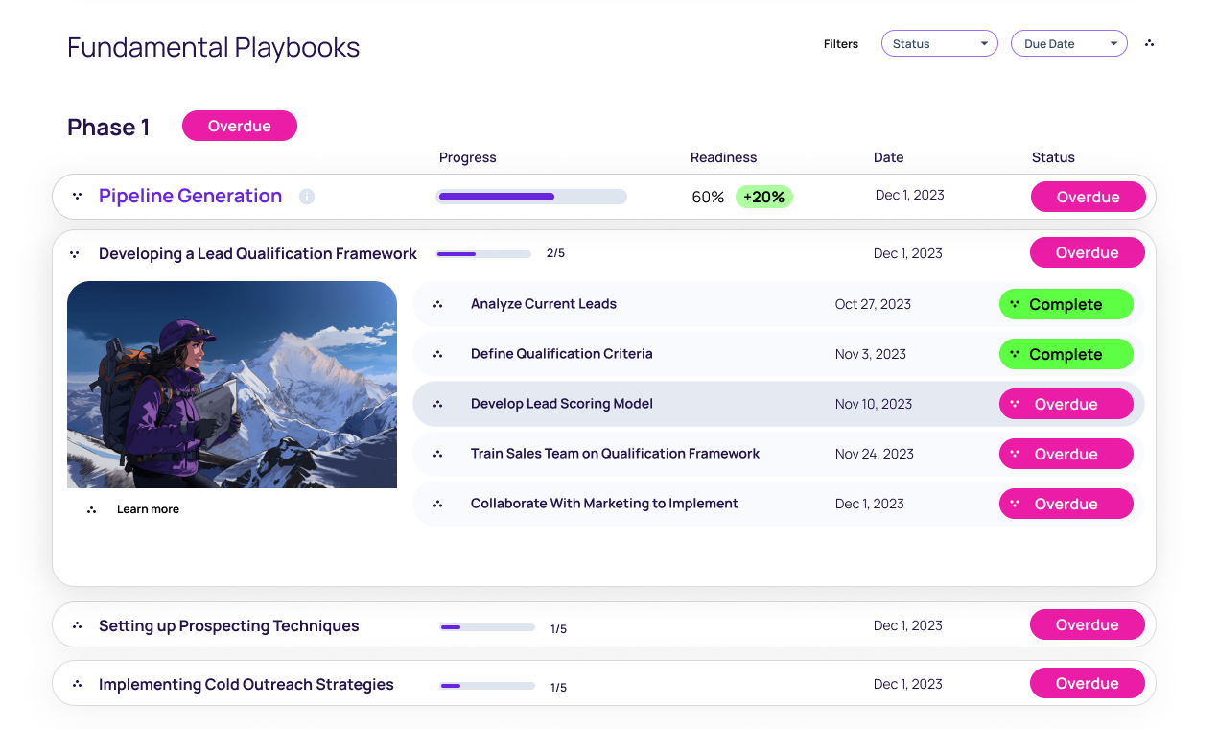Open the Due Date filter dropdown
This screenshot has width=1218, height=729.
pos(1068,43)
